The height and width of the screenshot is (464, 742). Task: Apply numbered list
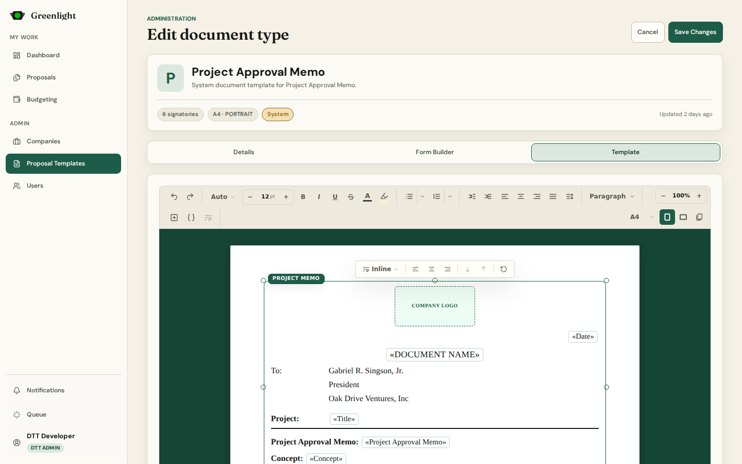click(436, 196)
